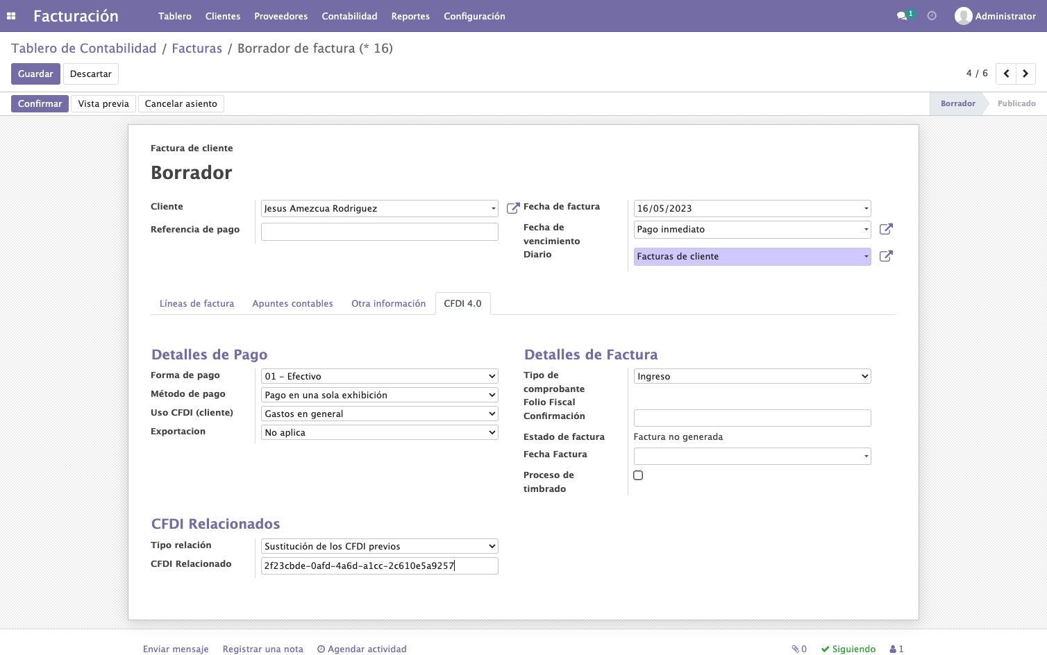Open the Reportes menu
The image size is (1047, 655).
click(x=410, y=16)
